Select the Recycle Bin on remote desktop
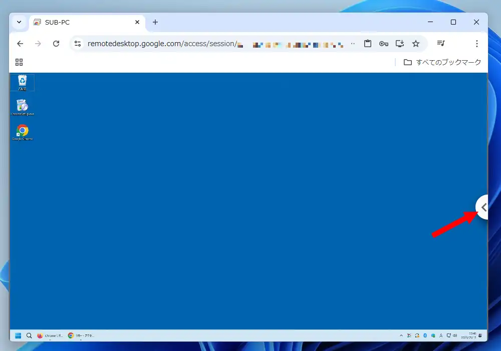Viewport: 501px width, 351px height. coord(22,82)
